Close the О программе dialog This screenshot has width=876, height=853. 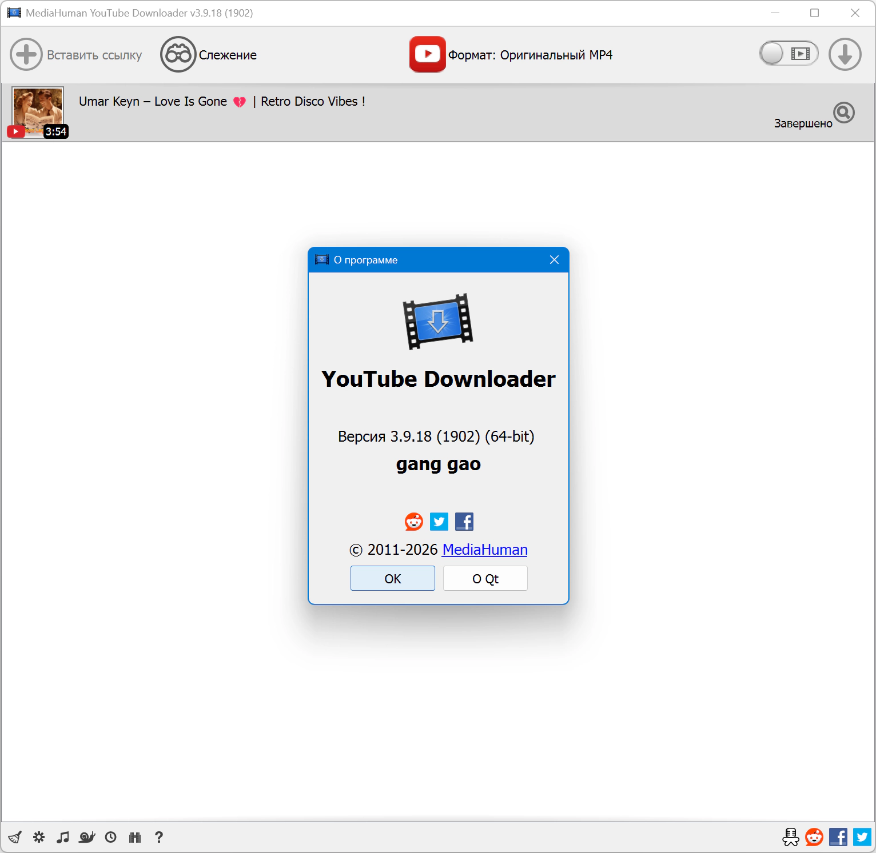pos(554,260)
